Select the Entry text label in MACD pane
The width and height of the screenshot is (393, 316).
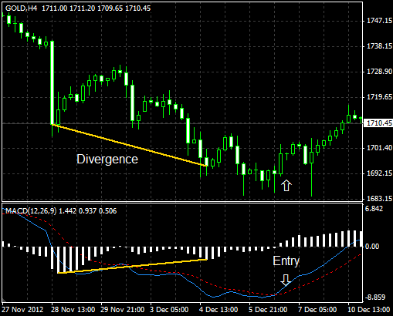286,261
